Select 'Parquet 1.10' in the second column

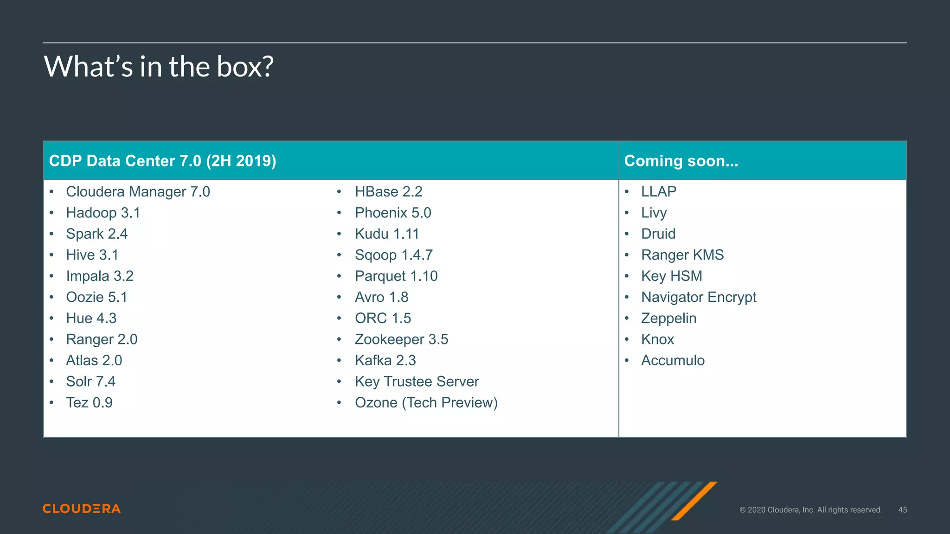[396, 276]
